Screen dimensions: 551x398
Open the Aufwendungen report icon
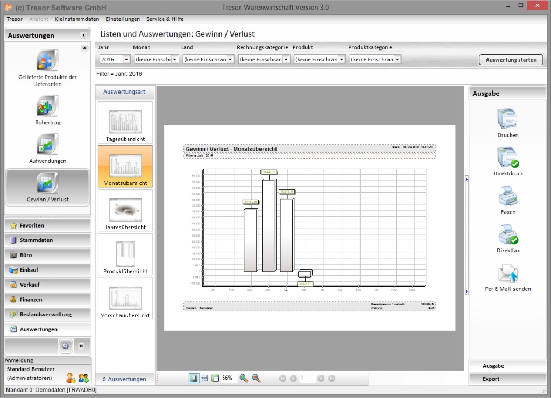48,145
